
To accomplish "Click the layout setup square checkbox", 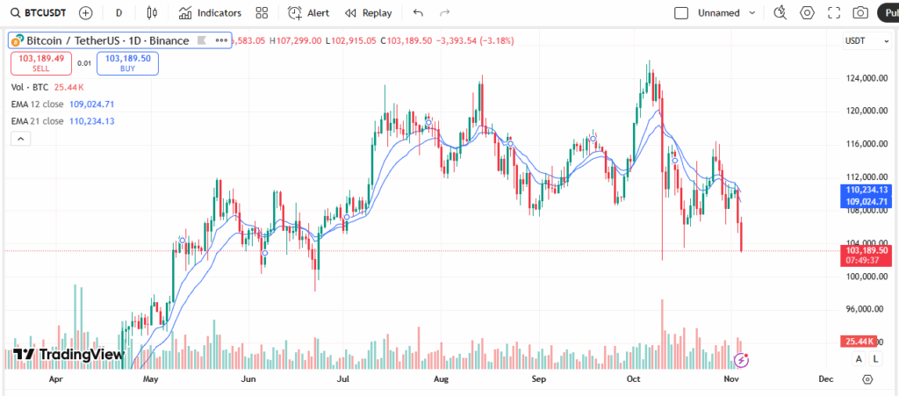I will [681, 13].
